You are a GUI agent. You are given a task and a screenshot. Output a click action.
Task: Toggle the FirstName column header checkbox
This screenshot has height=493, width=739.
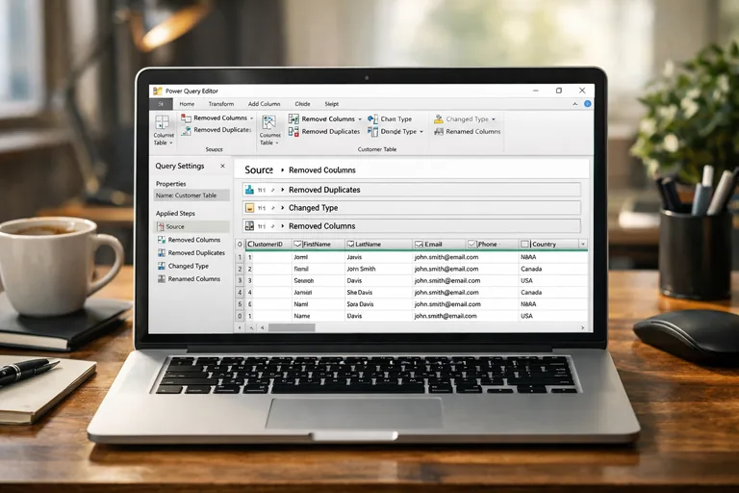[297, 244]
